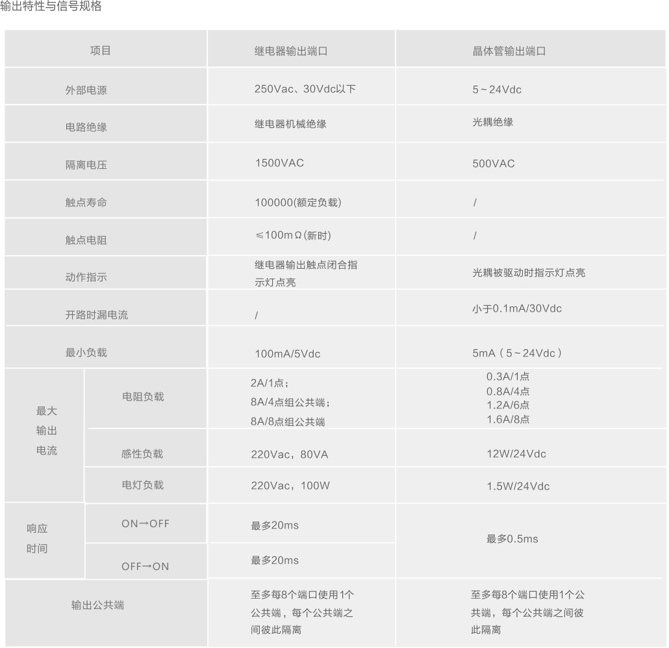
Task: Select the 输出公共端 row label
Action: (97, 605)
